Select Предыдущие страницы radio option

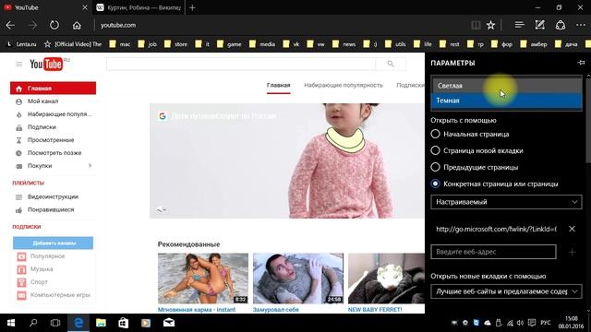click(475, 167)
